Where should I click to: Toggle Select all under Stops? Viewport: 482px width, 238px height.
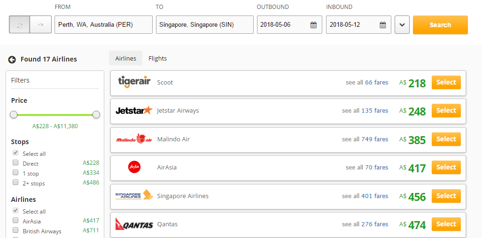click(16, 153)
